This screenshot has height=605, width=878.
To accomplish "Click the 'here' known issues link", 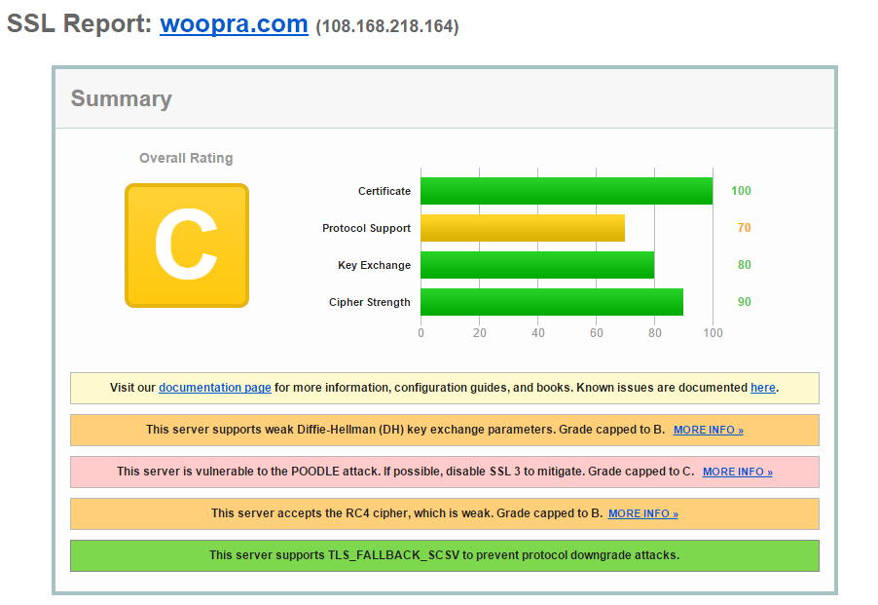I will click(762, 388).
